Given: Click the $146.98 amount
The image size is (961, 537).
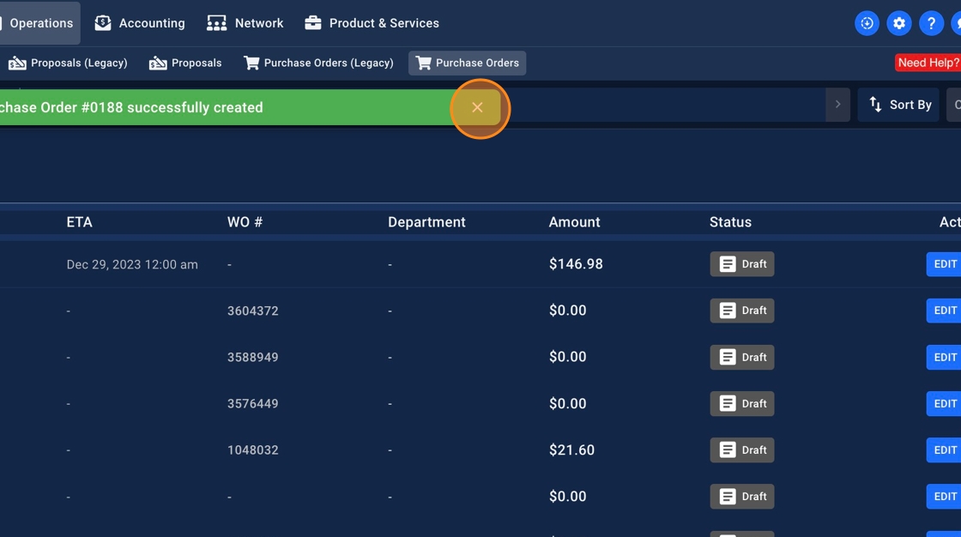Looking at the screenshot, I should click(x=576, y=264).
